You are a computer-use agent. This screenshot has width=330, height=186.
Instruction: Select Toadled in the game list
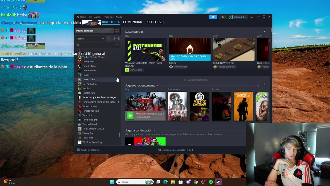click(x=86, y=88)
